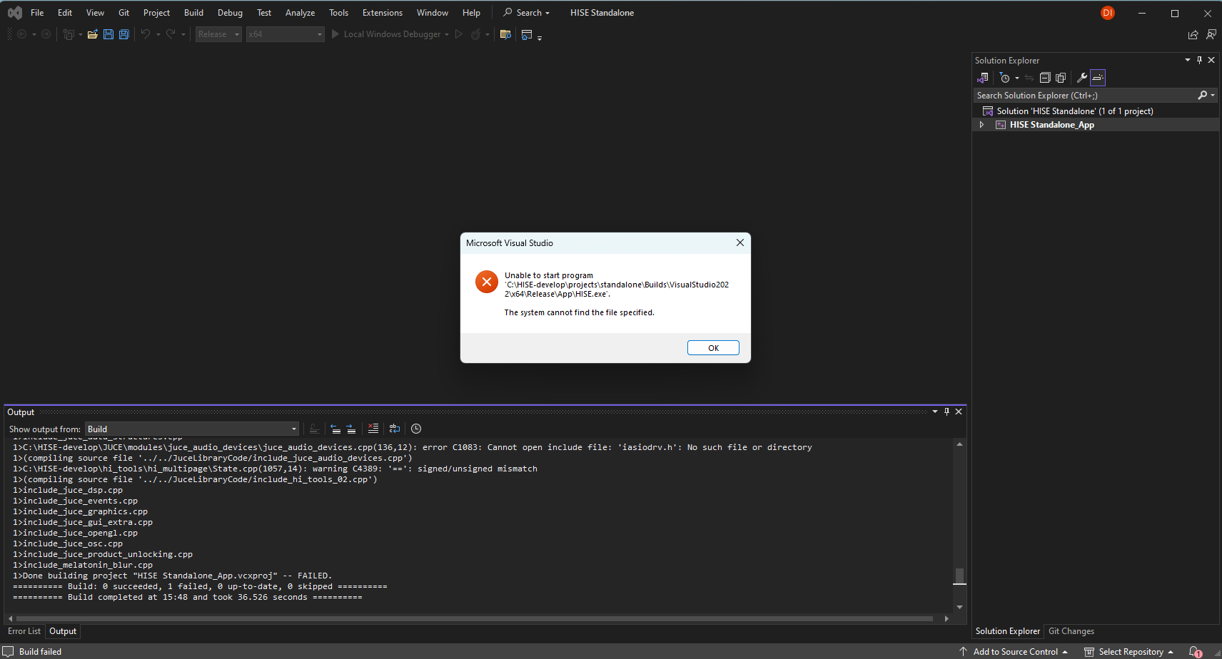Click the Solution Explorer search magnifier icon
This screenshot has height=659, width=1222.
1203,95
